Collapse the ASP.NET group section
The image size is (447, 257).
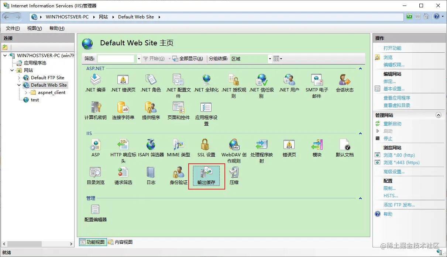(x=360, y=69)
